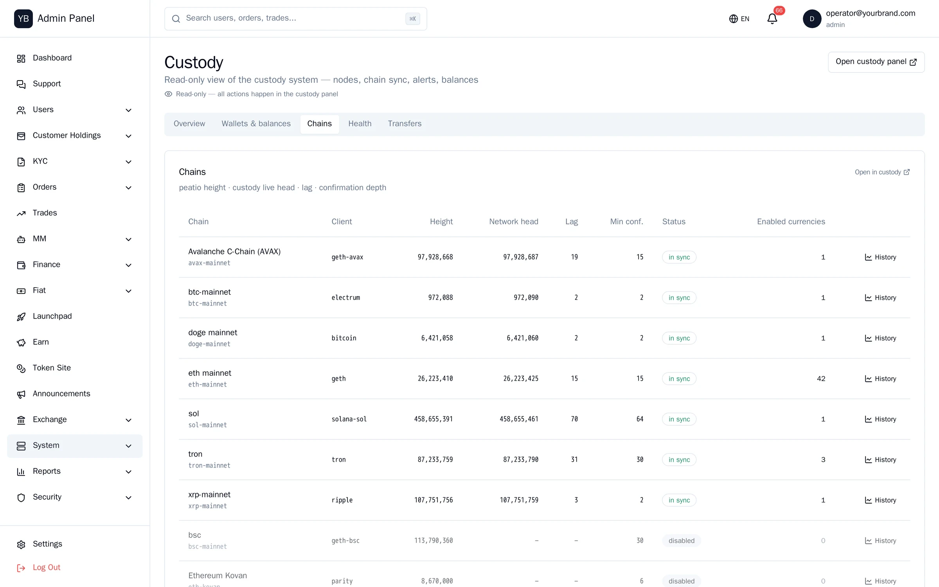This screenshot has height=587, width=939.
Task: Click the operator avatar D
Action: 812,19
